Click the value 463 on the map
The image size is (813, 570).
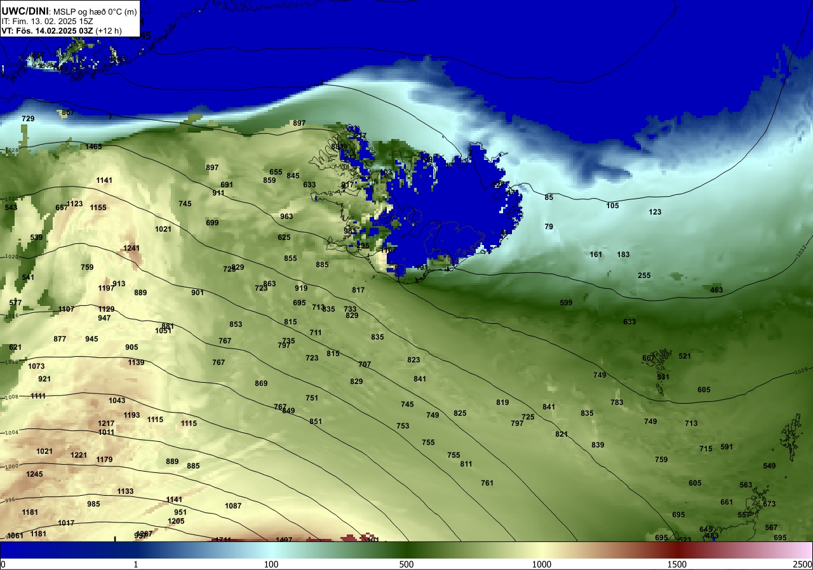point(716,290)
